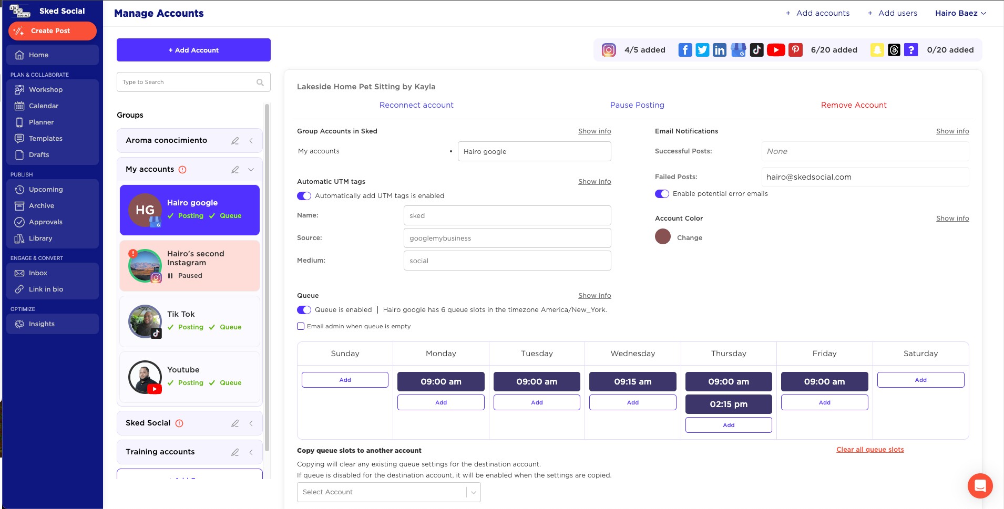Add a queue slot on Sunday
Viewport: 1004px width, 509px height.
[x=345, y=380]
